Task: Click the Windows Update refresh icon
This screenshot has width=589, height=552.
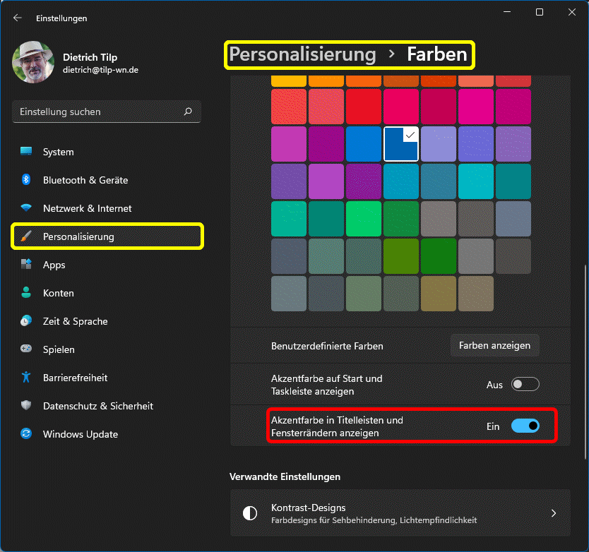Action: pos(26,434)
